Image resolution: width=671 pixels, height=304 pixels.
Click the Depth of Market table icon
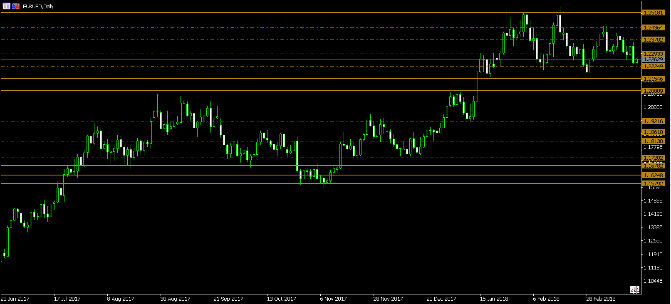(7, 6)
